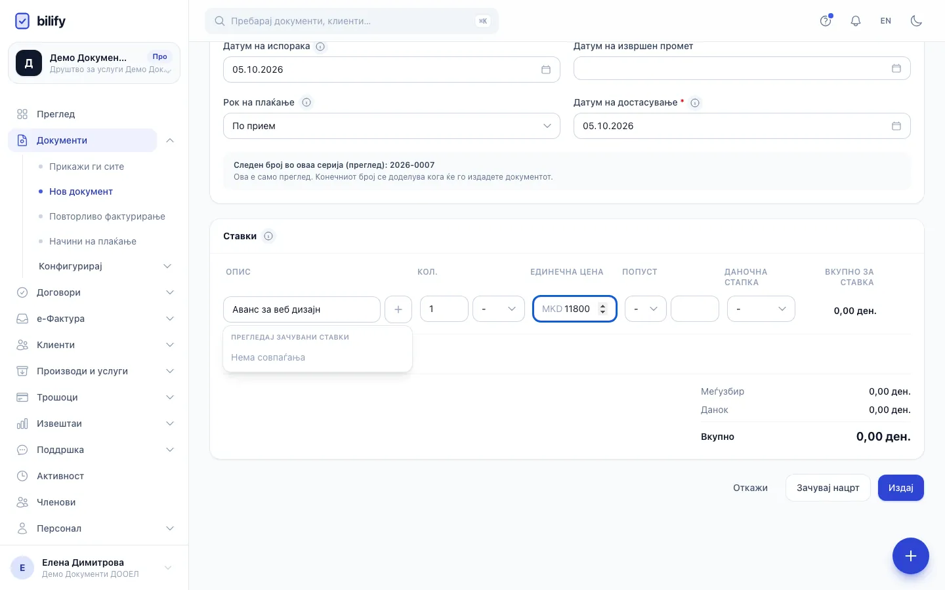The image size is (945, 590).
Task: Expand Договори section
Action: [94, 292]
